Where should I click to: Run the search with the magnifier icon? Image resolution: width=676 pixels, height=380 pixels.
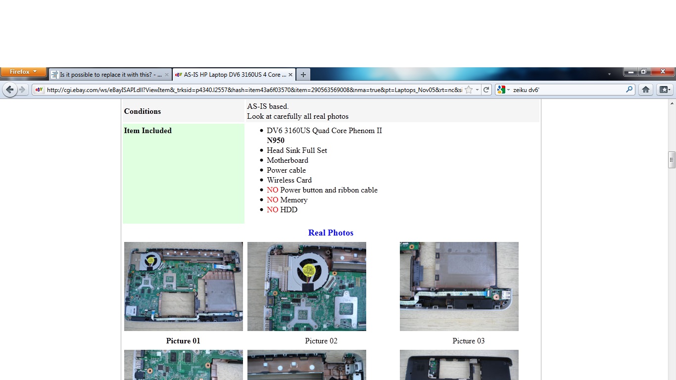pyautogui.click(x=629, y=90)
